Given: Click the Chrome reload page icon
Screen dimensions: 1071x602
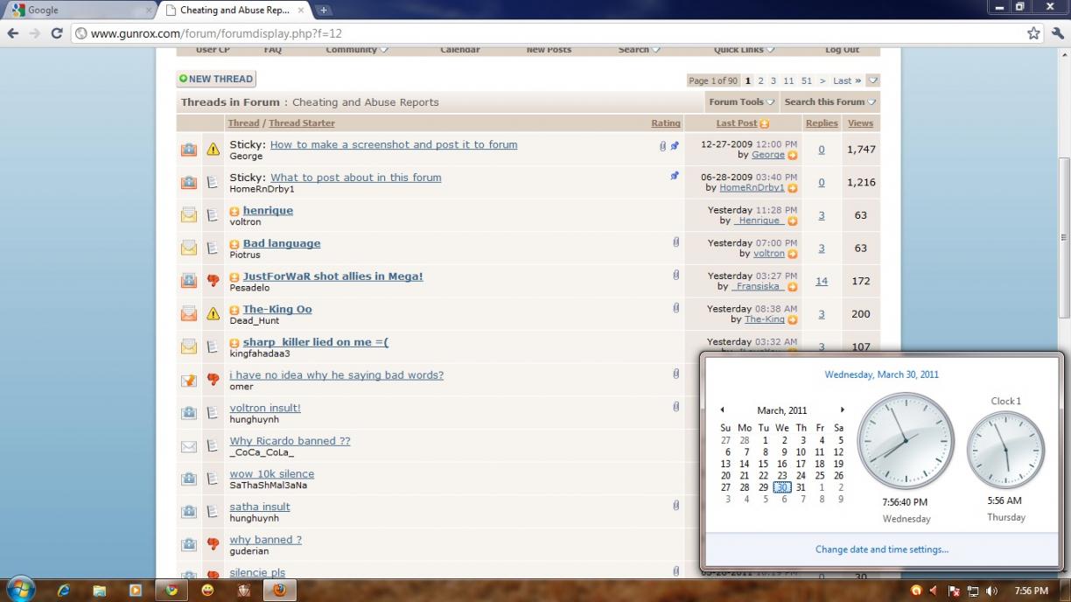Looking at the screenshot, I should coord(57,33).
